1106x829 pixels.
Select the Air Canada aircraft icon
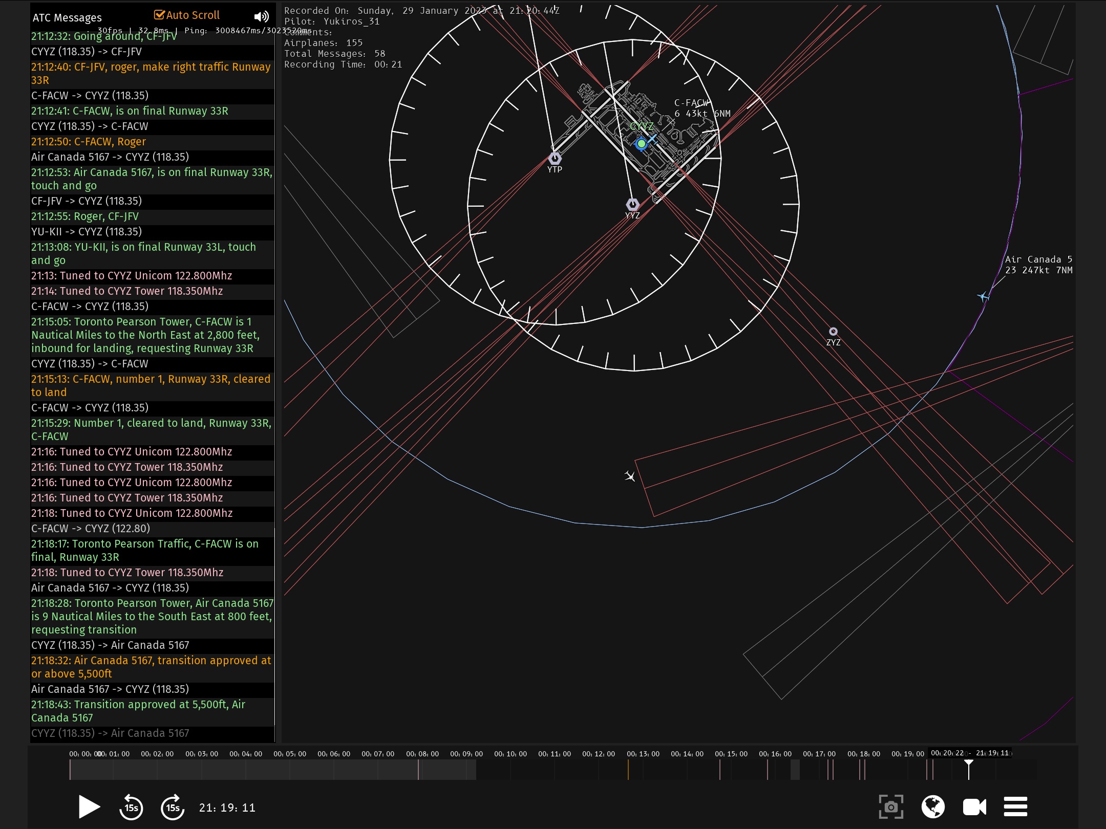[x=983, y=296]
